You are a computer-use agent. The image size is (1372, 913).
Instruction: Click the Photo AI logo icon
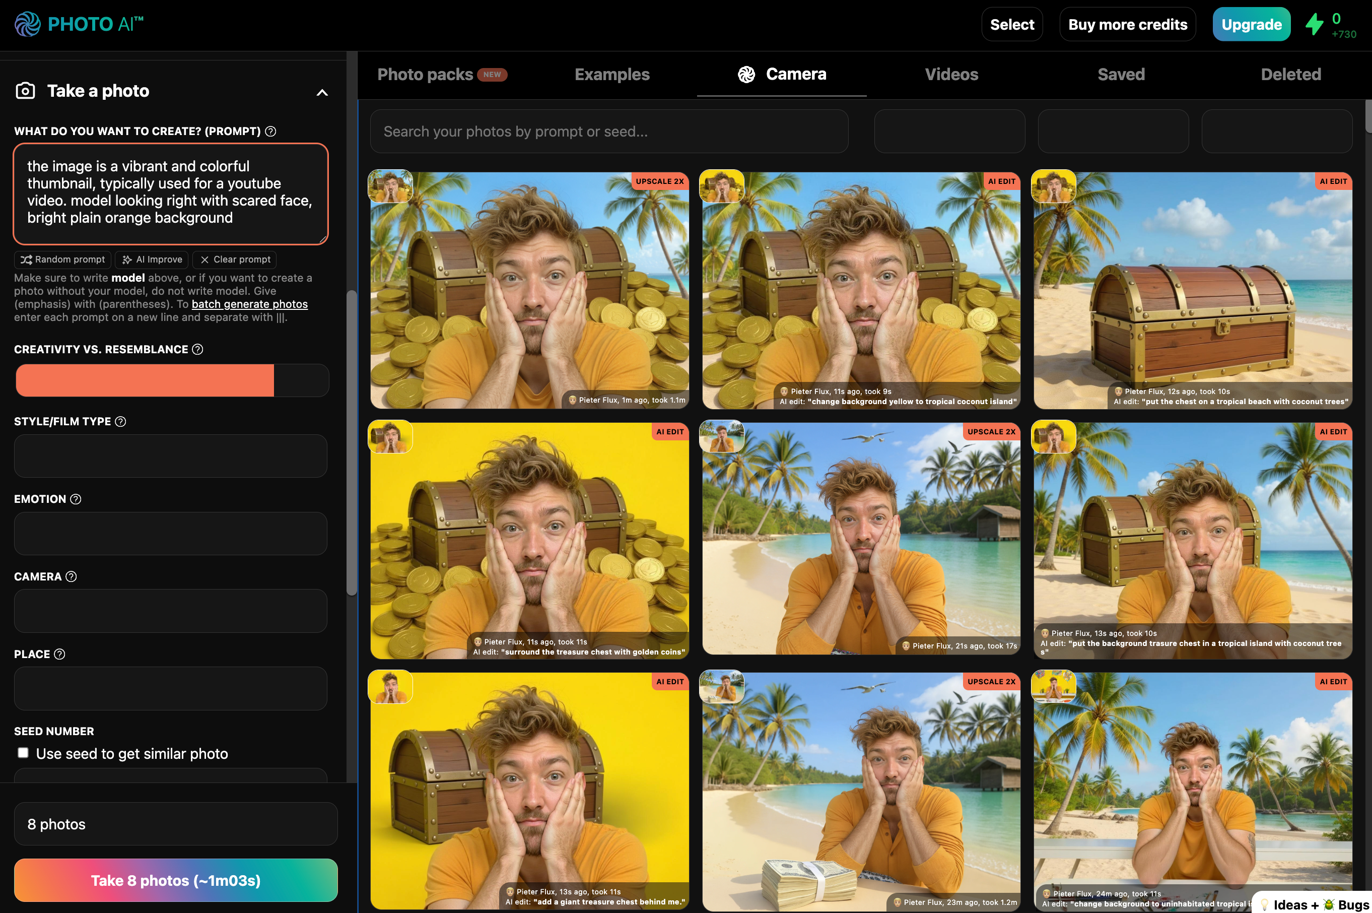27,24
